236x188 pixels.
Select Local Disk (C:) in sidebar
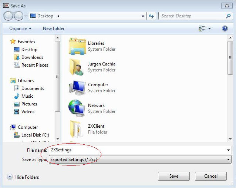[35, 135]
